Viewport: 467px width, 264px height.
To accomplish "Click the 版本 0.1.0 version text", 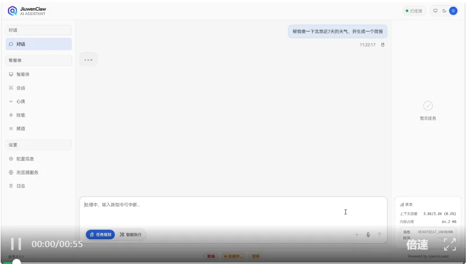I will point(16,257).
